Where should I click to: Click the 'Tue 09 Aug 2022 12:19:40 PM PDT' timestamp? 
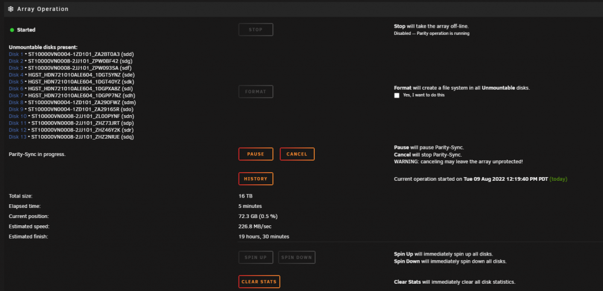(x=506, y=179)
